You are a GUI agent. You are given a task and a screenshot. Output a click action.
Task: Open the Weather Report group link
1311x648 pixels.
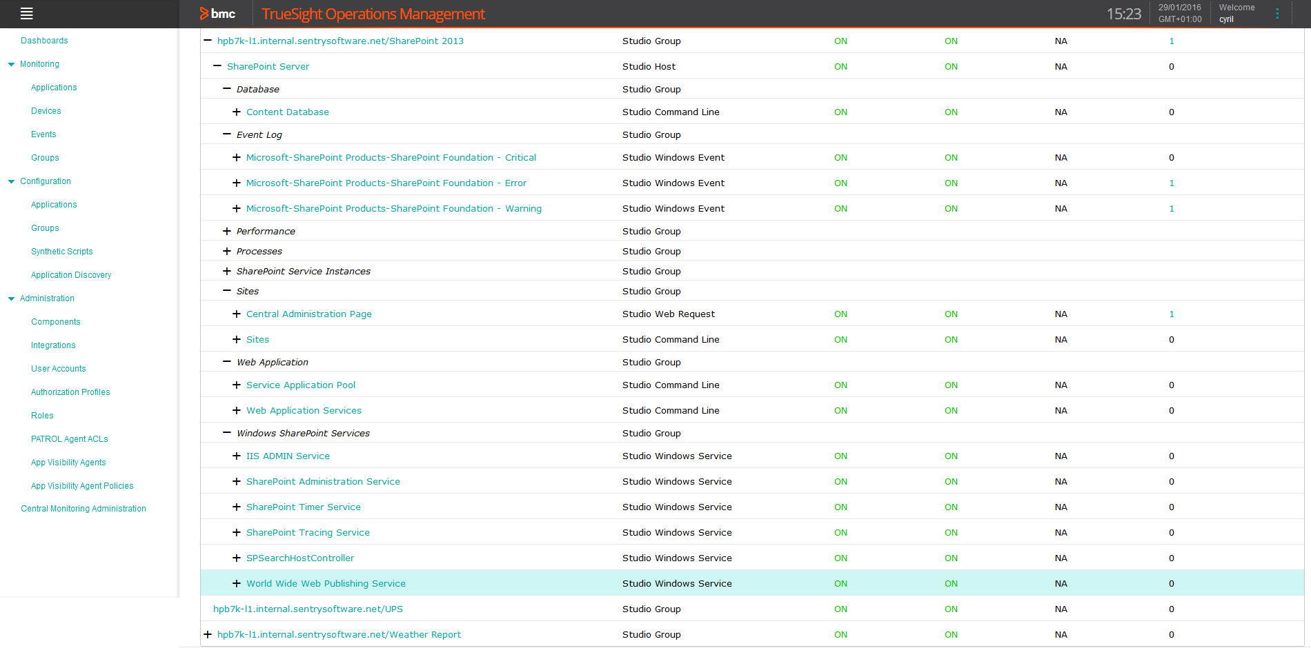pos(339,634)
